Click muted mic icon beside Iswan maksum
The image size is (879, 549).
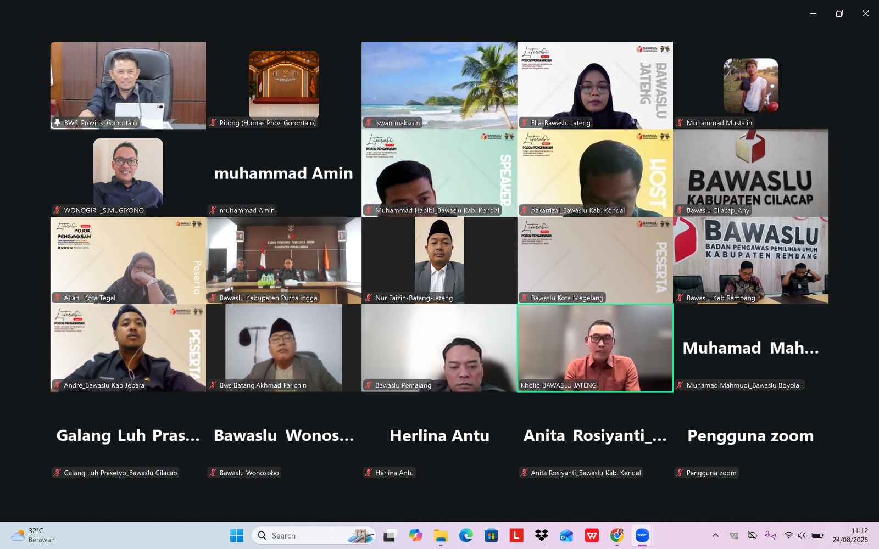pyautogui.click(x=369, y=122)
